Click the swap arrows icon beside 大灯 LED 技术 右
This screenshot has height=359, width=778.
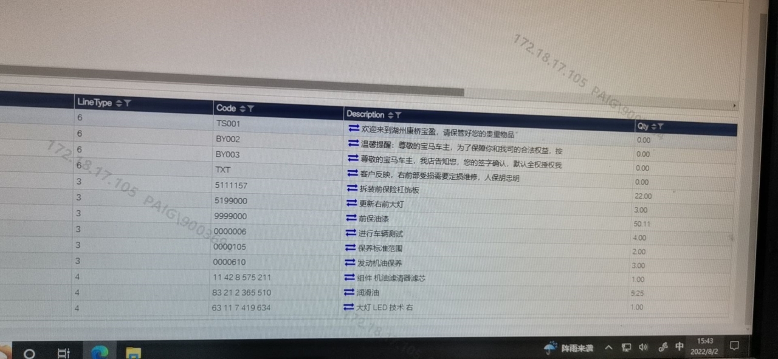click(x=348, y=307)
